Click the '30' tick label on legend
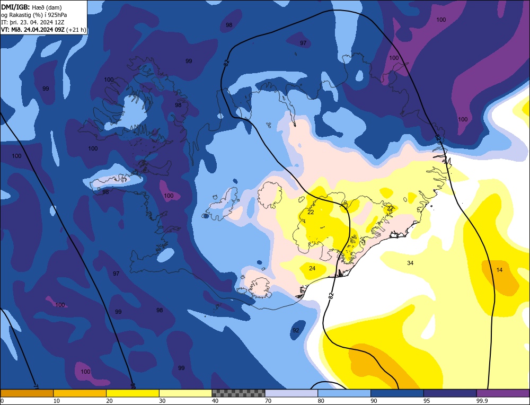This screenshot has height=405, width=530. [x=162, y=401]
